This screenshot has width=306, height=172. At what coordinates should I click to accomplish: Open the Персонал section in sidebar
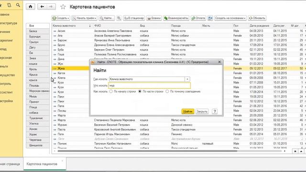tap(6, 58)
